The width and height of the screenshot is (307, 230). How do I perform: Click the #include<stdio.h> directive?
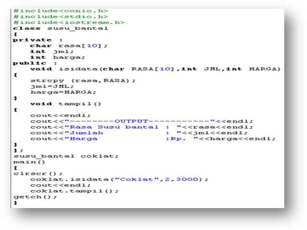[61, 17]
